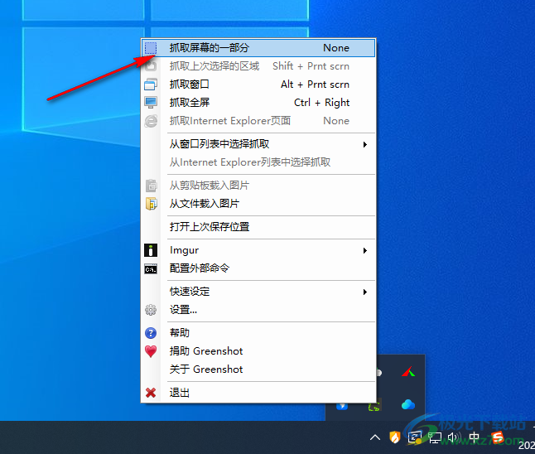Click the clipboard icon beside 从剪贴板载入图片
Image resolution: width=535 pixels, height=454 pixels.
[151, 186]
